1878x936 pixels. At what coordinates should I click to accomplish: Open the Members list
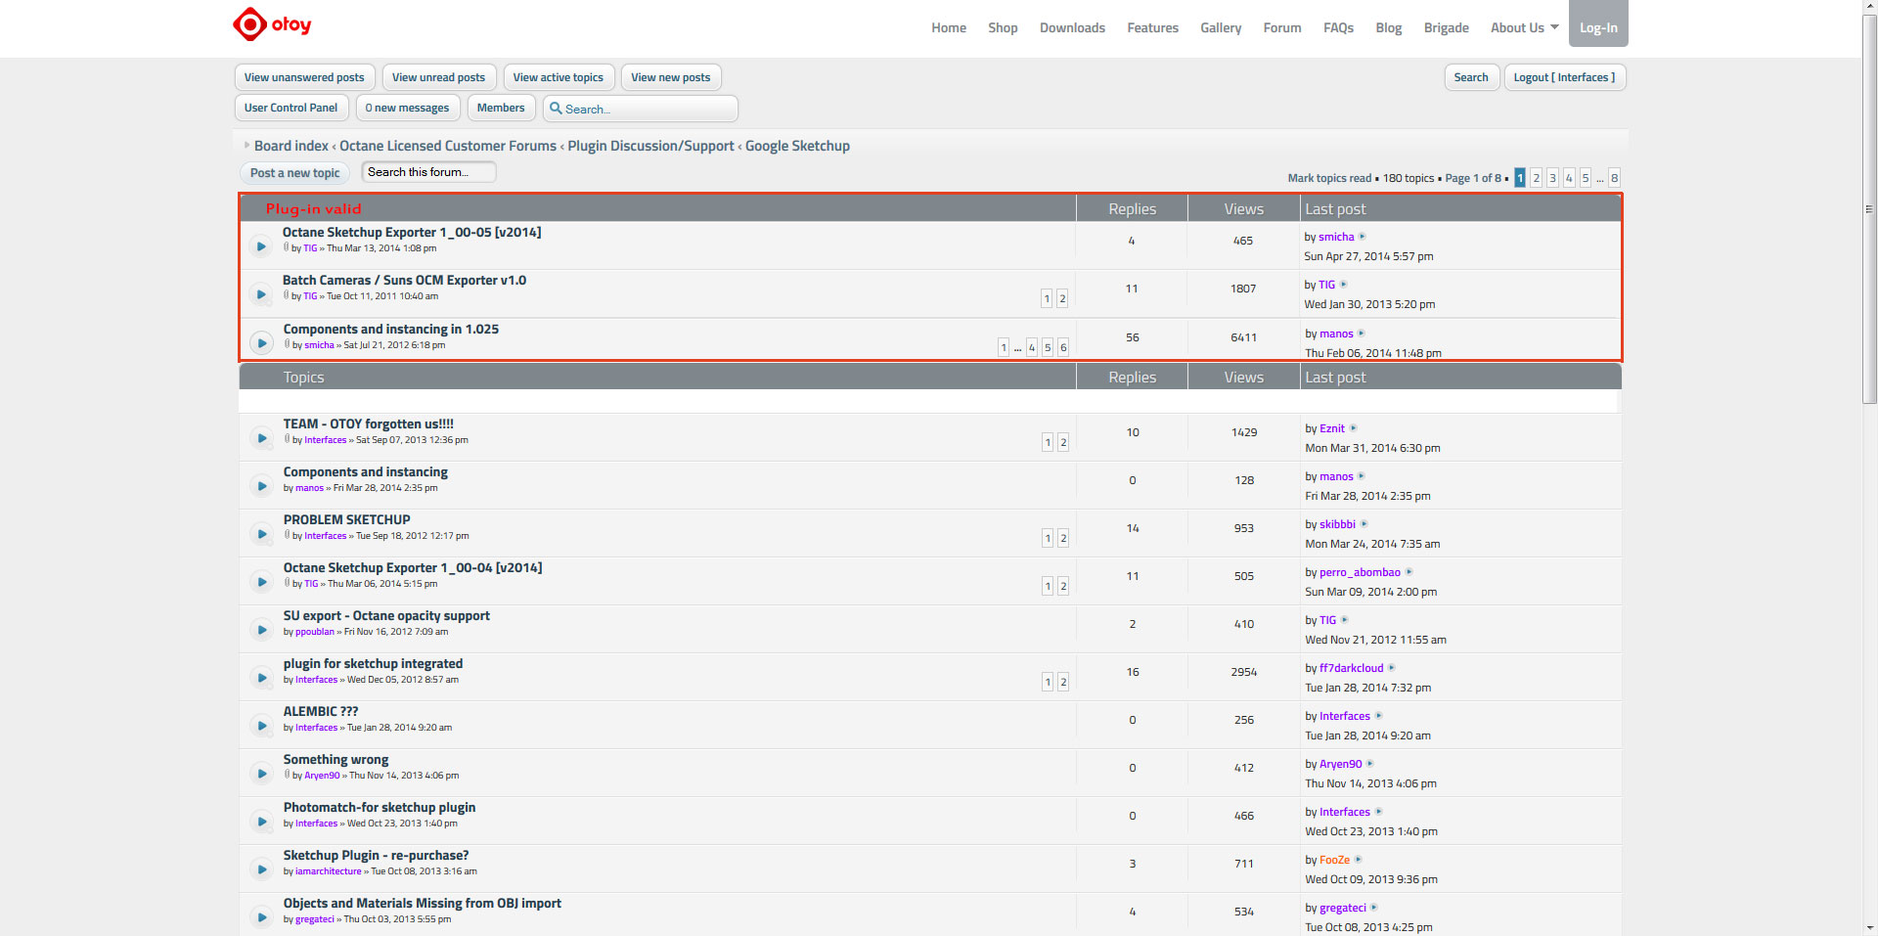click(501, 108)
